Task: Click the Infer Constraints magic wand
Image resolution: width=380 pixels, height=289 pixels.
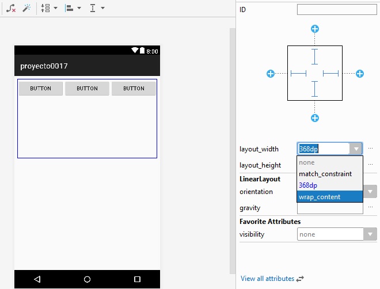Action: click(x=26, y=9)
